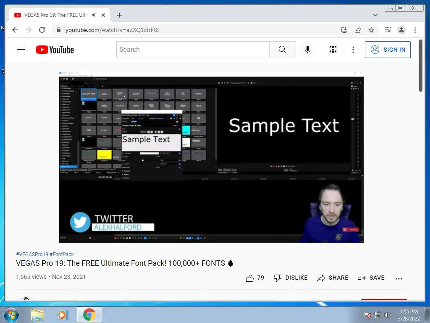Screen dimensions: 430x323
Task: Click the video title text
Action: click(x=124, y=263)
